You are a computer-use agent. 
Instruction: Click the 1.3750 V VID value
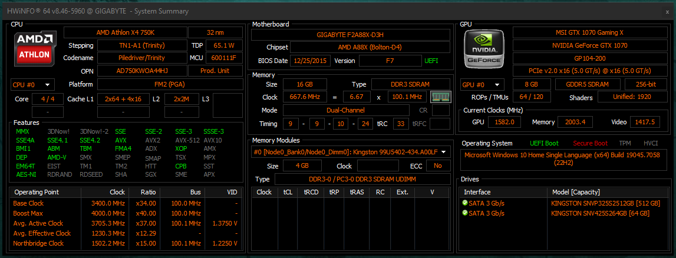pos(226,223)
